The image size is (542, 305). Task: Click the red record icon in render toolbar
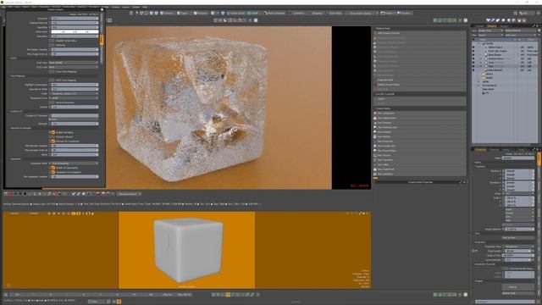pos(11,194)
